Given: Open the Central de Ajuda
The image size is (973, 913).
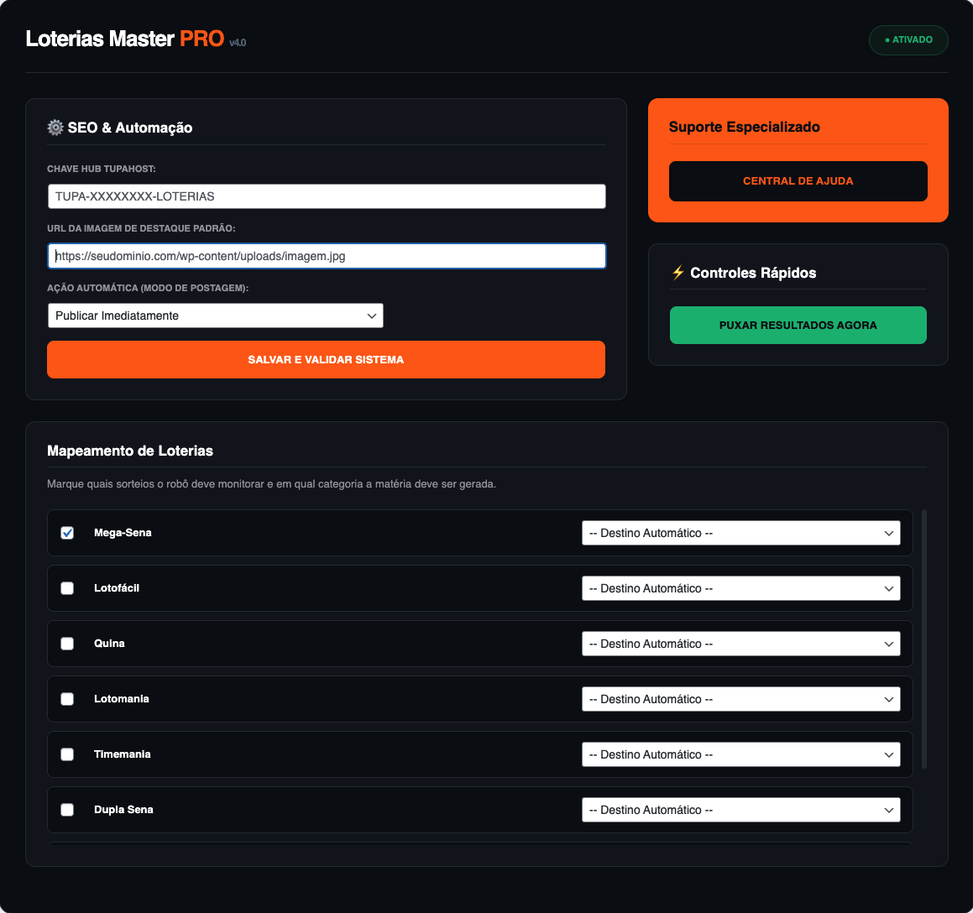Looking at the screenshot, I should [798, 181].
